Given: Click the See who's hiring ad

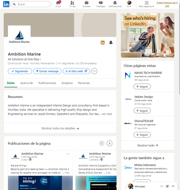Looking at the screenshot, I should 148,35.
